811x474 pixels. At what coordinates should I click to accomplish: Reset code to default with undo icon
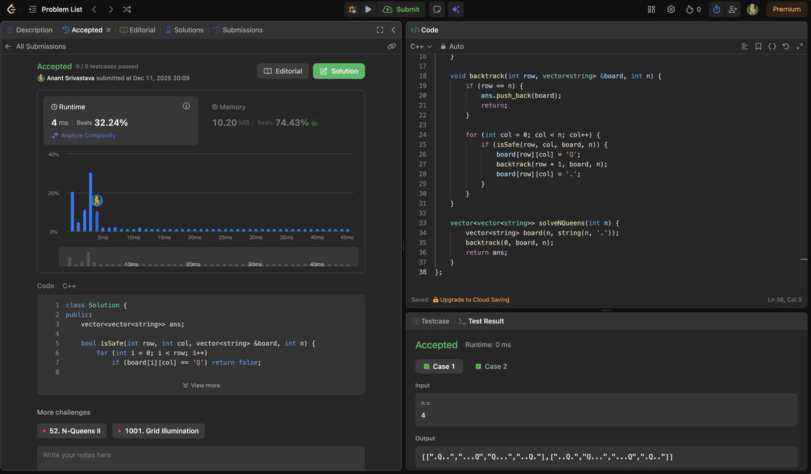point(785,47)
